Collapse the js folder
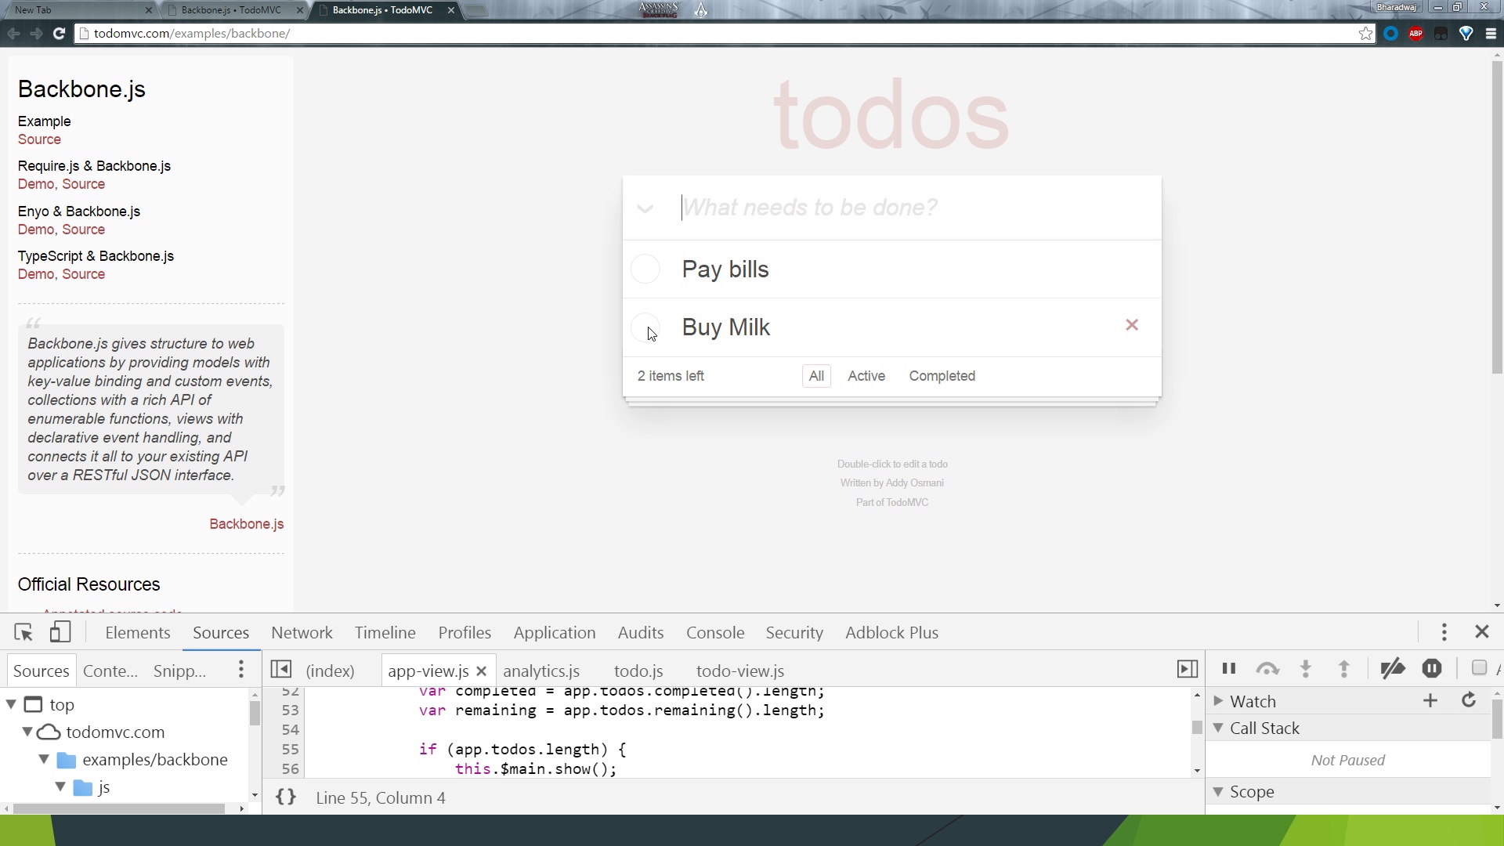This screenshot has width=1504, height=846. (60, 786)
